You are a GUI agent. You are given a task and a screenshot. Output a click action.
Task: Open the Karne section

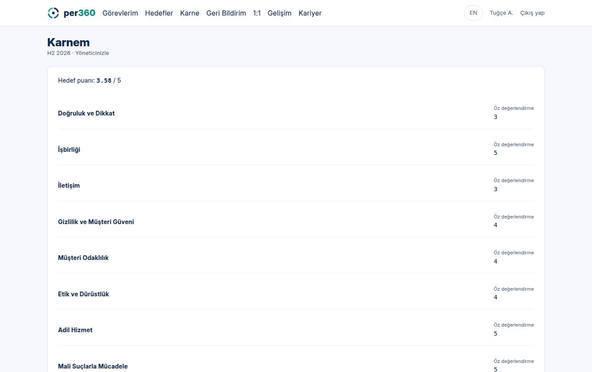190,13
